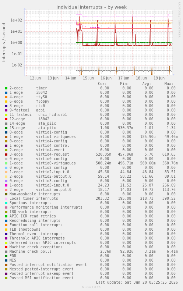
Task: Click the 185.90u average value
Action: point(148,137)
